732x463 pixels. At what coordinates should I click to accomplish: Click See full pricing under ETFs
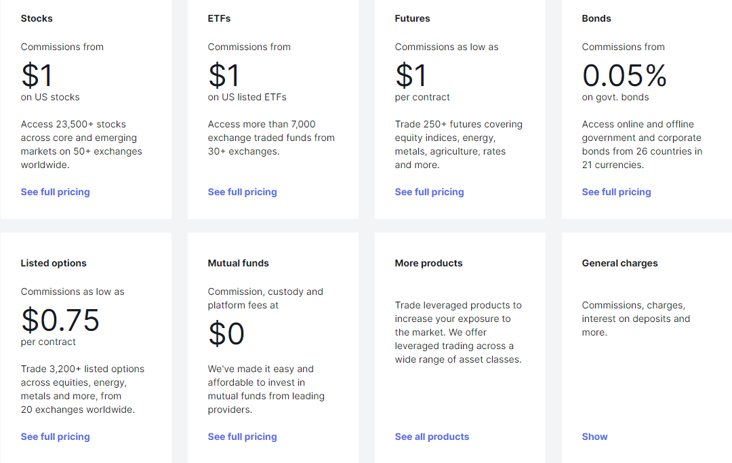tap(242, 192)
